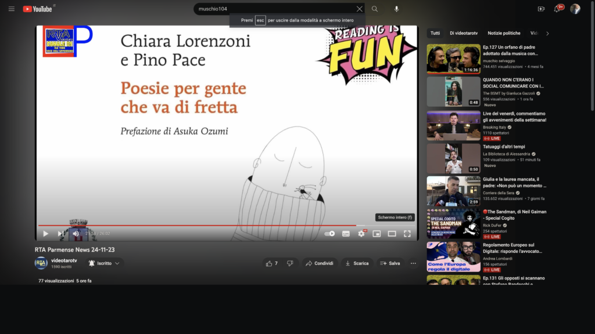The image size is (595, 334).
Task: Click the page vertical scrollbar
Action: point(592,57)
